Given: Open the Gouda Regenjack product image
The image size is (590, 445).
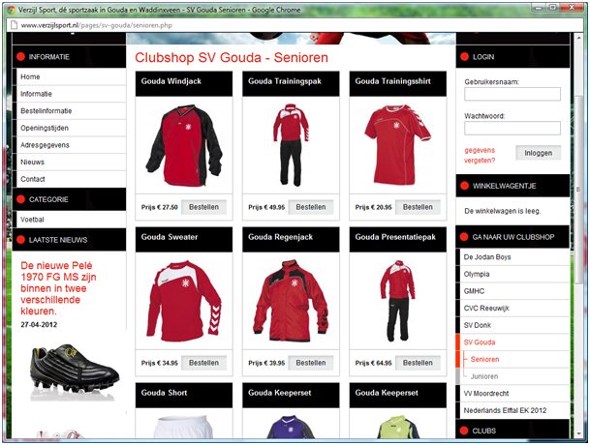Looking at the screenshot, I should pos(291,303).
